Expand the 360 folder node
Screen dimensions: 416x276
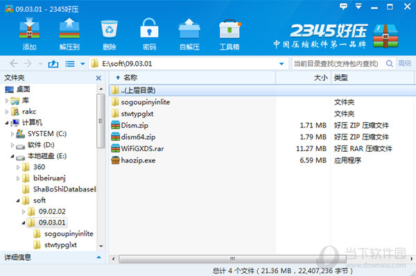pyautogui.click(x=18, y=167)
